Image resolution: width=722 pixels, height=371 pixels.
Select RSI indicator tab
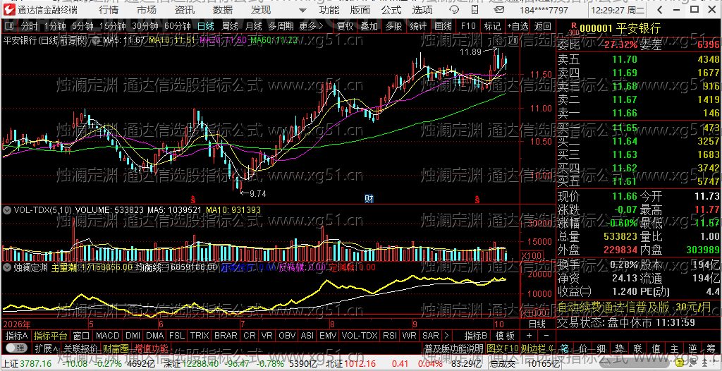390,335
